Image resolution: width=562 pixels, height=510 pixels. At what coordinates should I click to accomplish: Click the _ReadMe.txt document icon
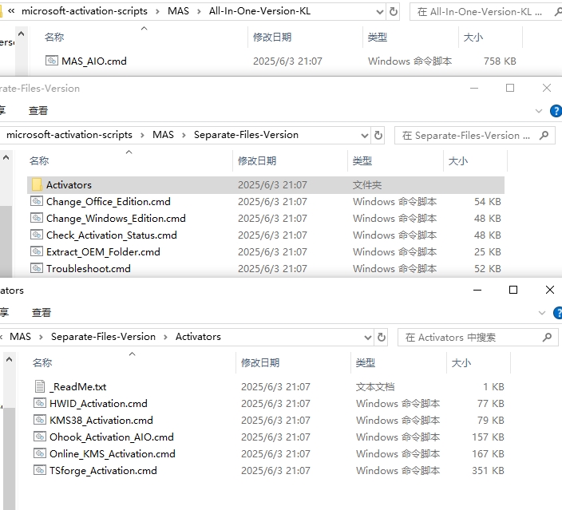[x=40, y=386]
